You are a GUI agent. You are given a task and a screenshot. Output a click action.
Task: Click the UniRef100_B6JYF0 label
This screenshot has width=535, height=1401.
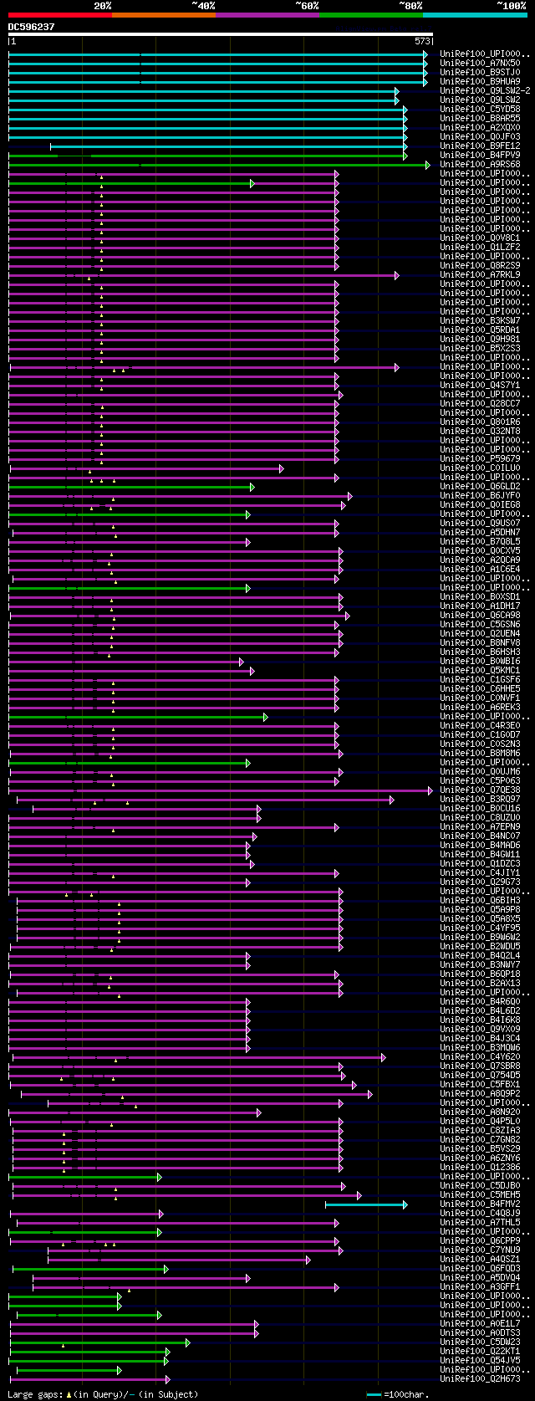[480, 496]
